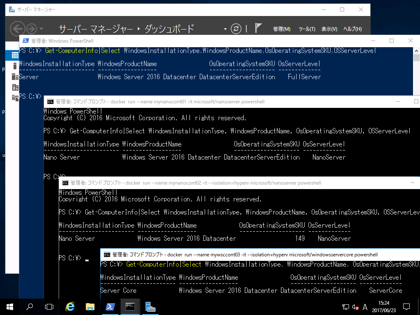Switch to the command prompt via its taskbar icon
Screen dimensions: 420x315
click(130, 306)
